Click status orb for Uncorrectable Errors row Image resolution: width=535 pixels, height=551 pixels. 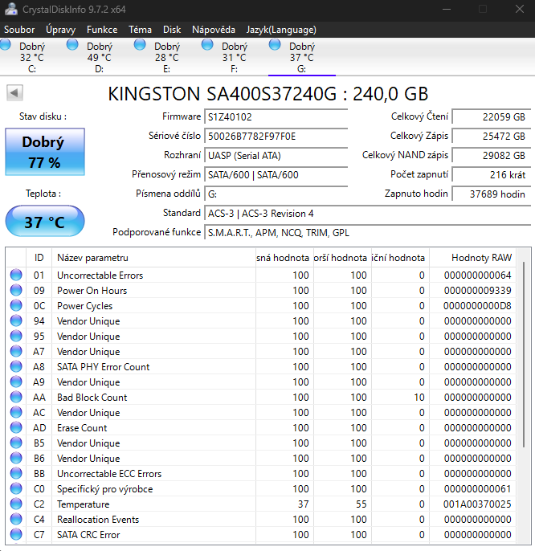16,275
